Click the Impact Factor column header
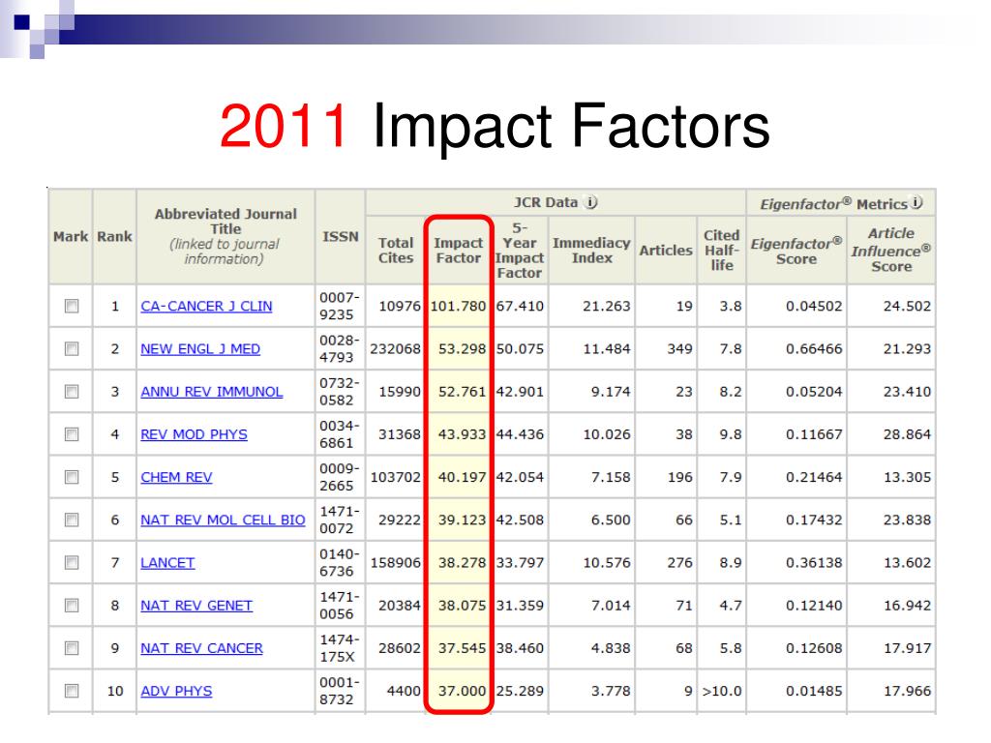 [x=458, y=251]
